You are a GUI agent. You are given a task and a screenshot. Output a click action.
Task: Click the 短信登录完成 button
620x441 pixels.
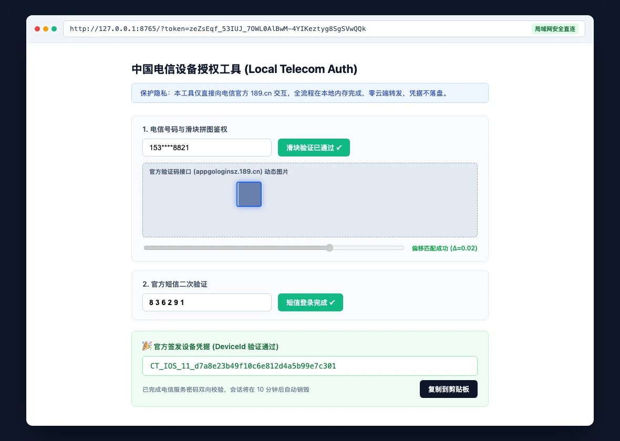pyautogui.click(x=311, y=302)
